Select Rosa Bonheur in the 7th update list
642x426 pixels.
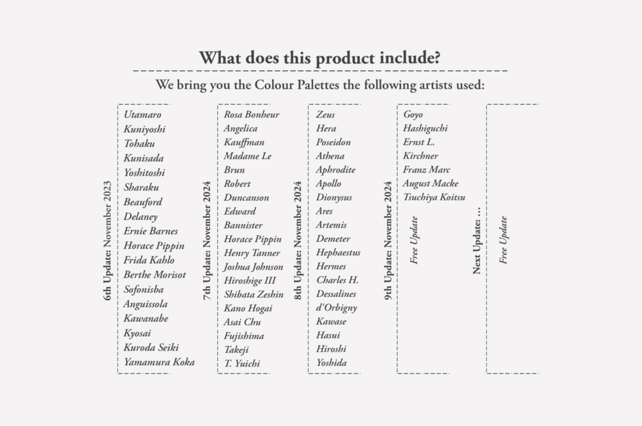click(251, 115)
